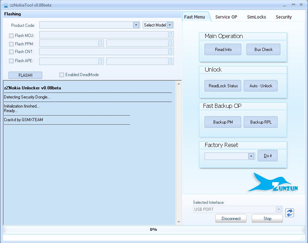The image size is (308, 243).
Task: Click ReadLock Status button
Action: pyautogui.click(x=223, y=86)
